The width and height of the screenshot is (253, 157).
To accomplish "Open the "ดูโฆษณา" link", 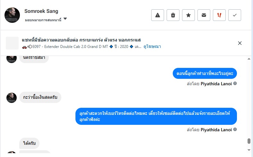I will [152, 47].
